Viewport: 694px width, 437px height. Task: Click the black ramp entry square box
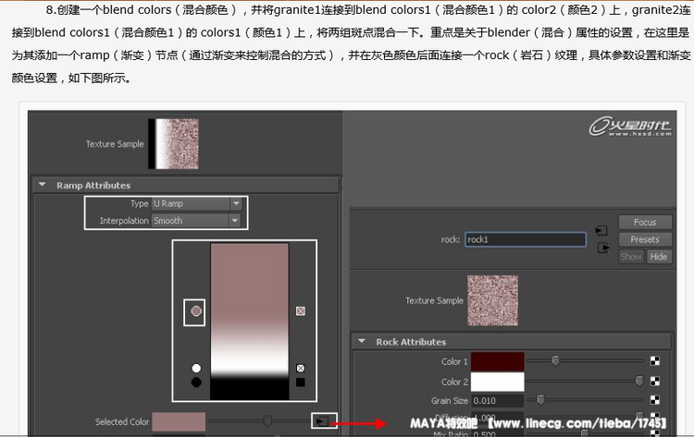(x=300, y=382)
